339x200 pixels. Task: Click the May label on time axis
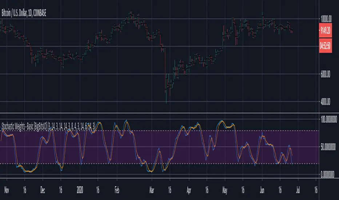(225, 190)
